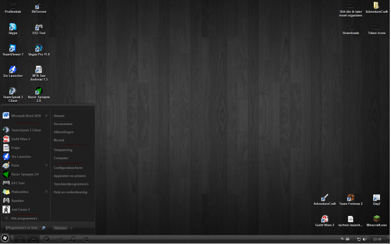Open shutdown options arrow beside Afsluiten
Viewport: 391px width, 244px height.
[x=71, y=228]
